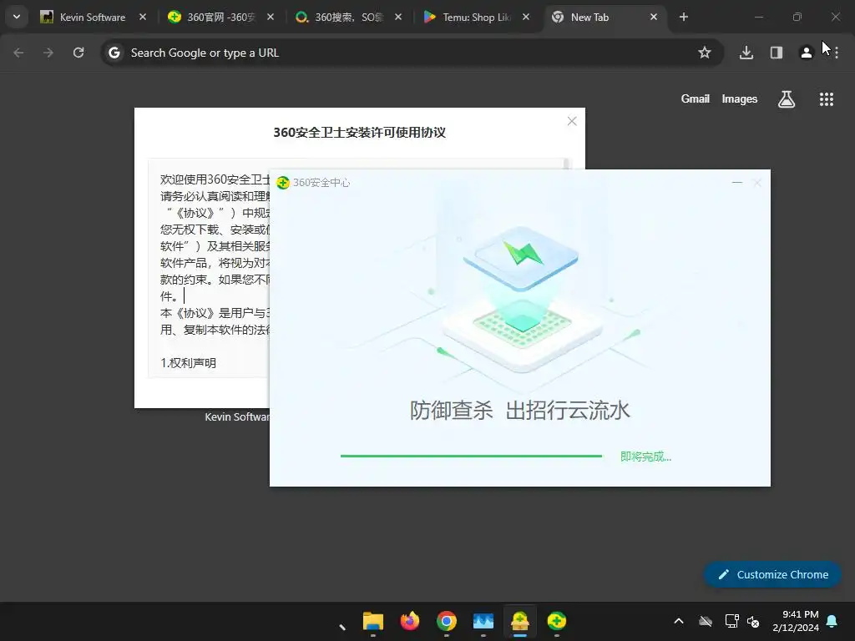Open Firefox from the taskbar
855x641 pixels.
pos(409,621)
